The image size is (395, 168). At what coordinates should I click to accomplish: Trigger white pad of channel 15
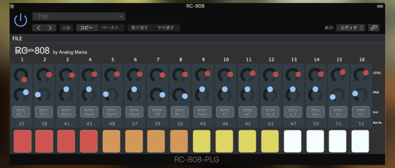pyautogui.click(x=337, y=141)
